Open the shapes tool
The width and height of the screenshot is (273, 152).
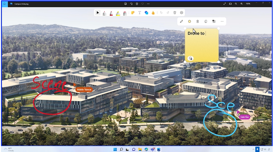(x=146, y=13)
